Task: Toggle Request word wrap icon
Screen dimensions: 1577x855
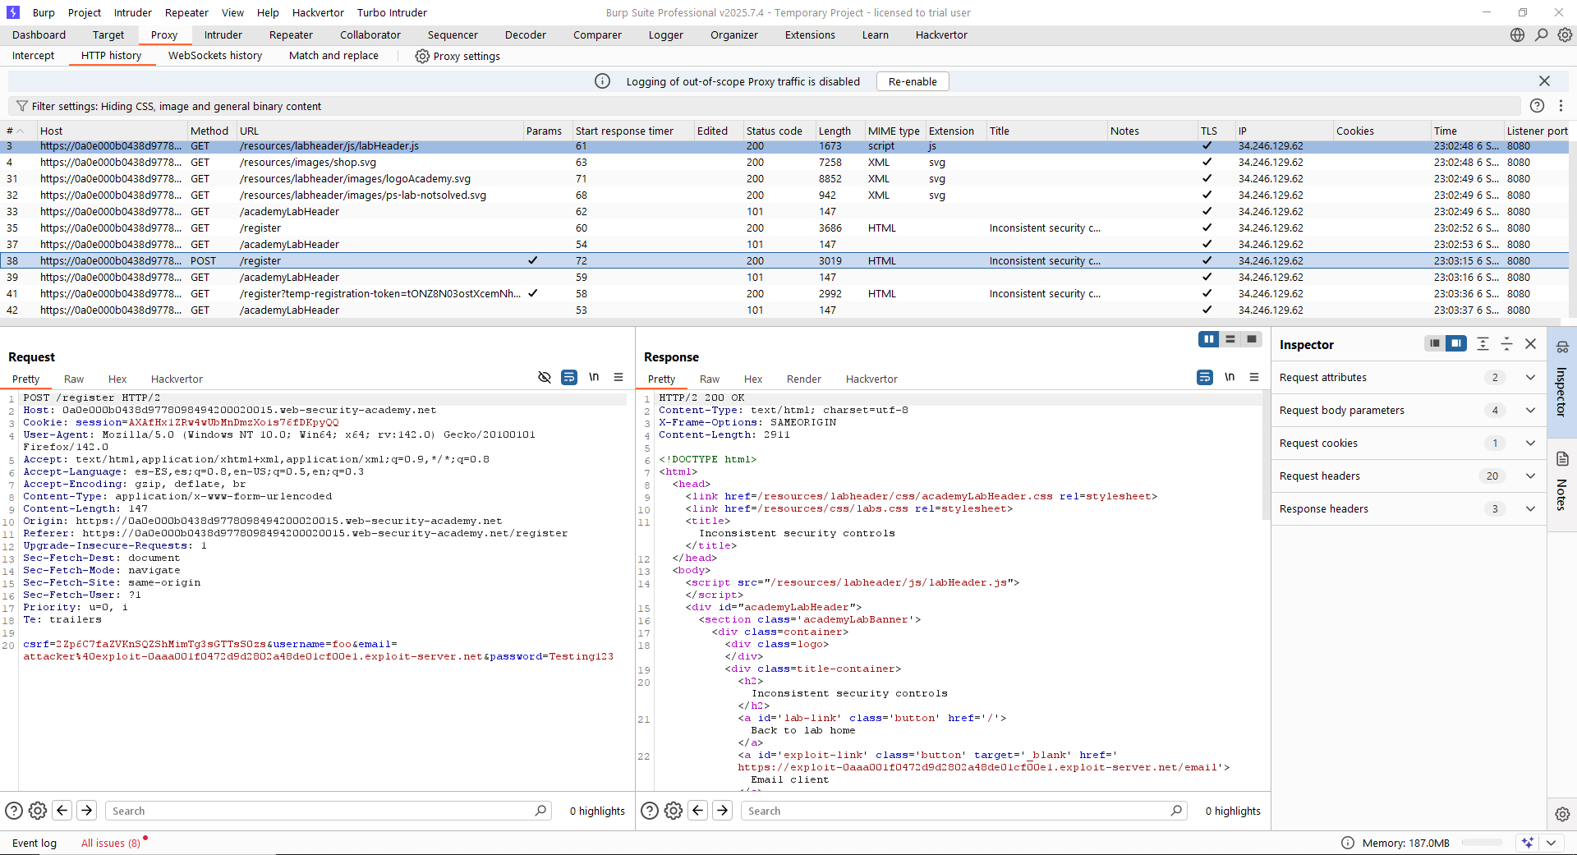Action: (x=568, y=377)
